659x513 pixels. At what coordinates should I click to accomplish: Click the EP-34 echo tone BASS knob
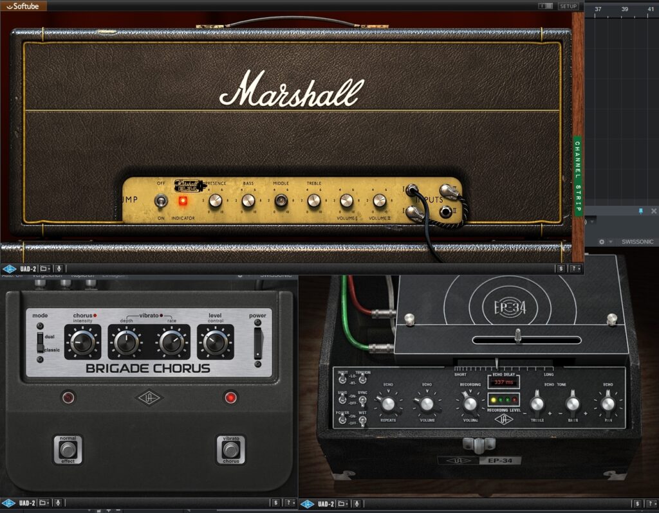(x=572, y=404)
